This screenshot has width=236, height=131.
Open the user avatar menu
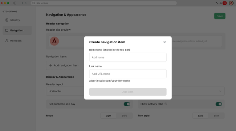click(x=231, y=3)
